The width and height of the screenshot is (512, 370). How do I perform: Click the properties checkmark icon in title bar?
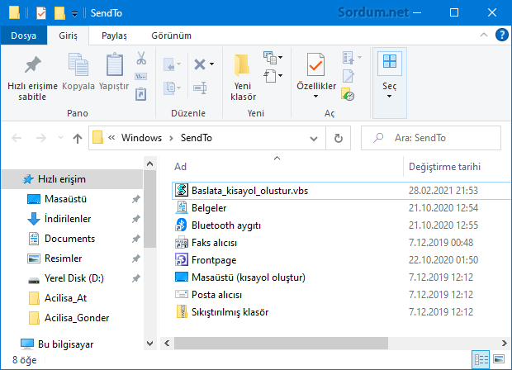(x=41, y=13)
